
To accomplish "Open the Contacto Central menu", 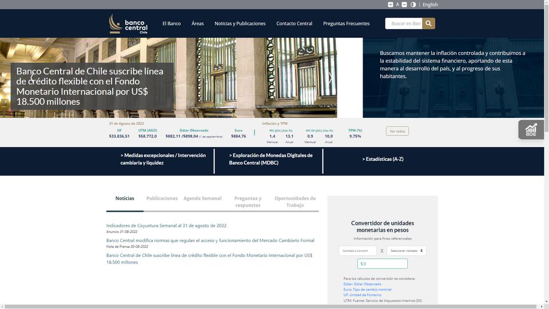I will tap(294, 23).
